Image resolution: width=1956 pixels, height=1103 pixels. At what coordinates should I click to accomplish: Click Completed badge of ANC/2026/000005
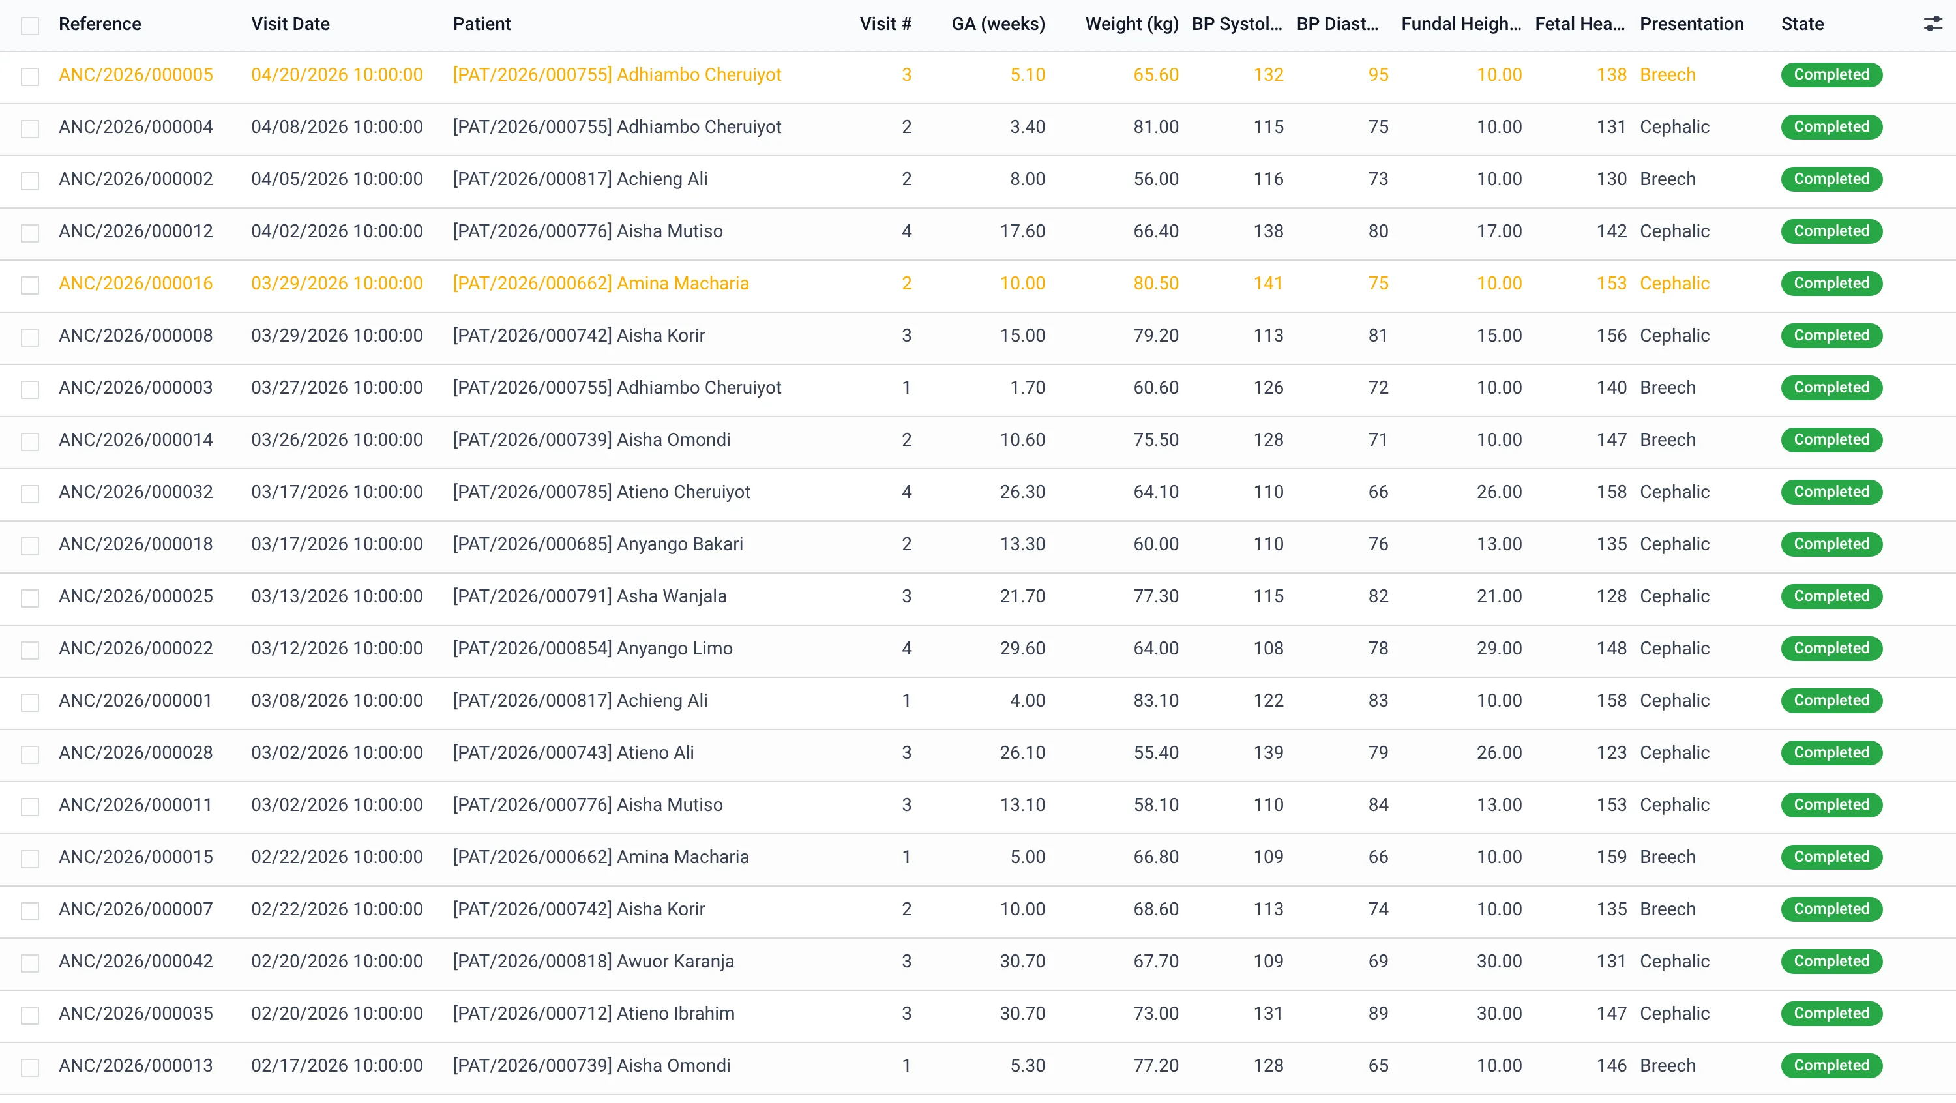coord(1831,74)
